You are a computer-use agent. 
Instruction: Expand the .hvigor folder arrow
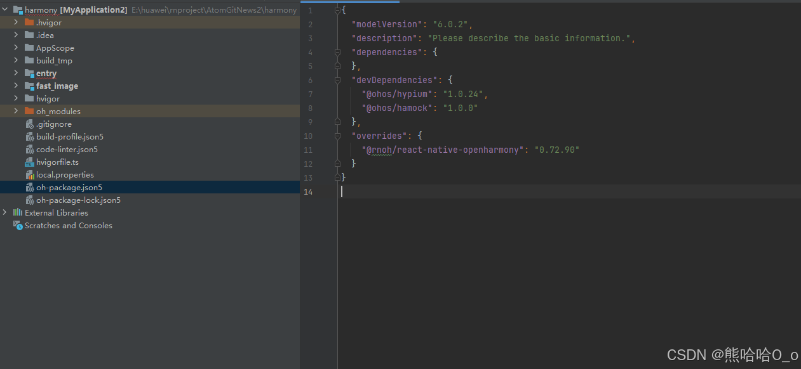tap(17, 22)
